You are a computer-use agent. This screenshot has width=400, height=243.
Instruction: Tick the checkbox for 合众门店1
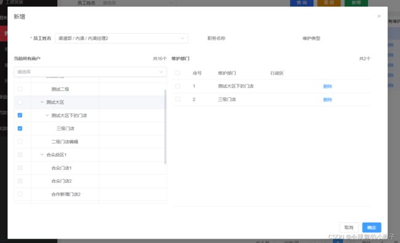(20, 168)
